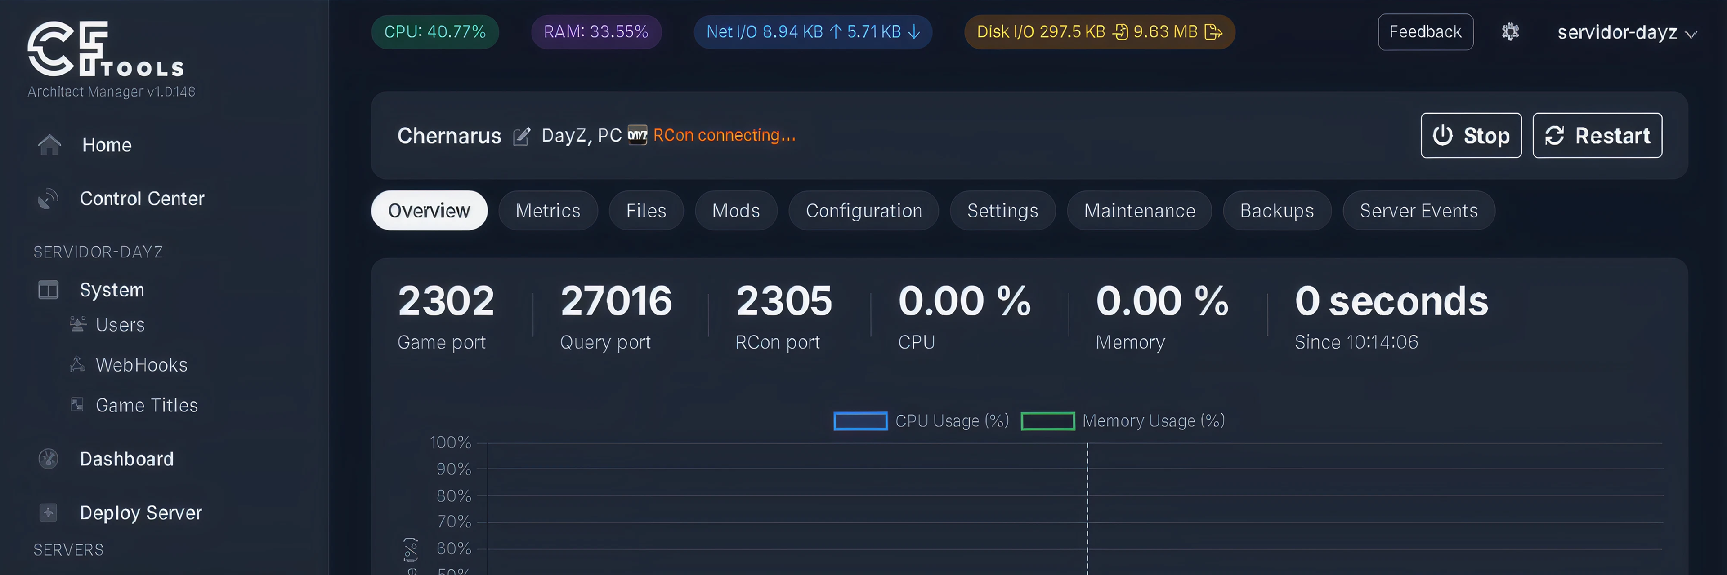This screenshot has height=575, width=1727.
Task: Click the Disk I/O read icon
Action: coord(1120,31)
